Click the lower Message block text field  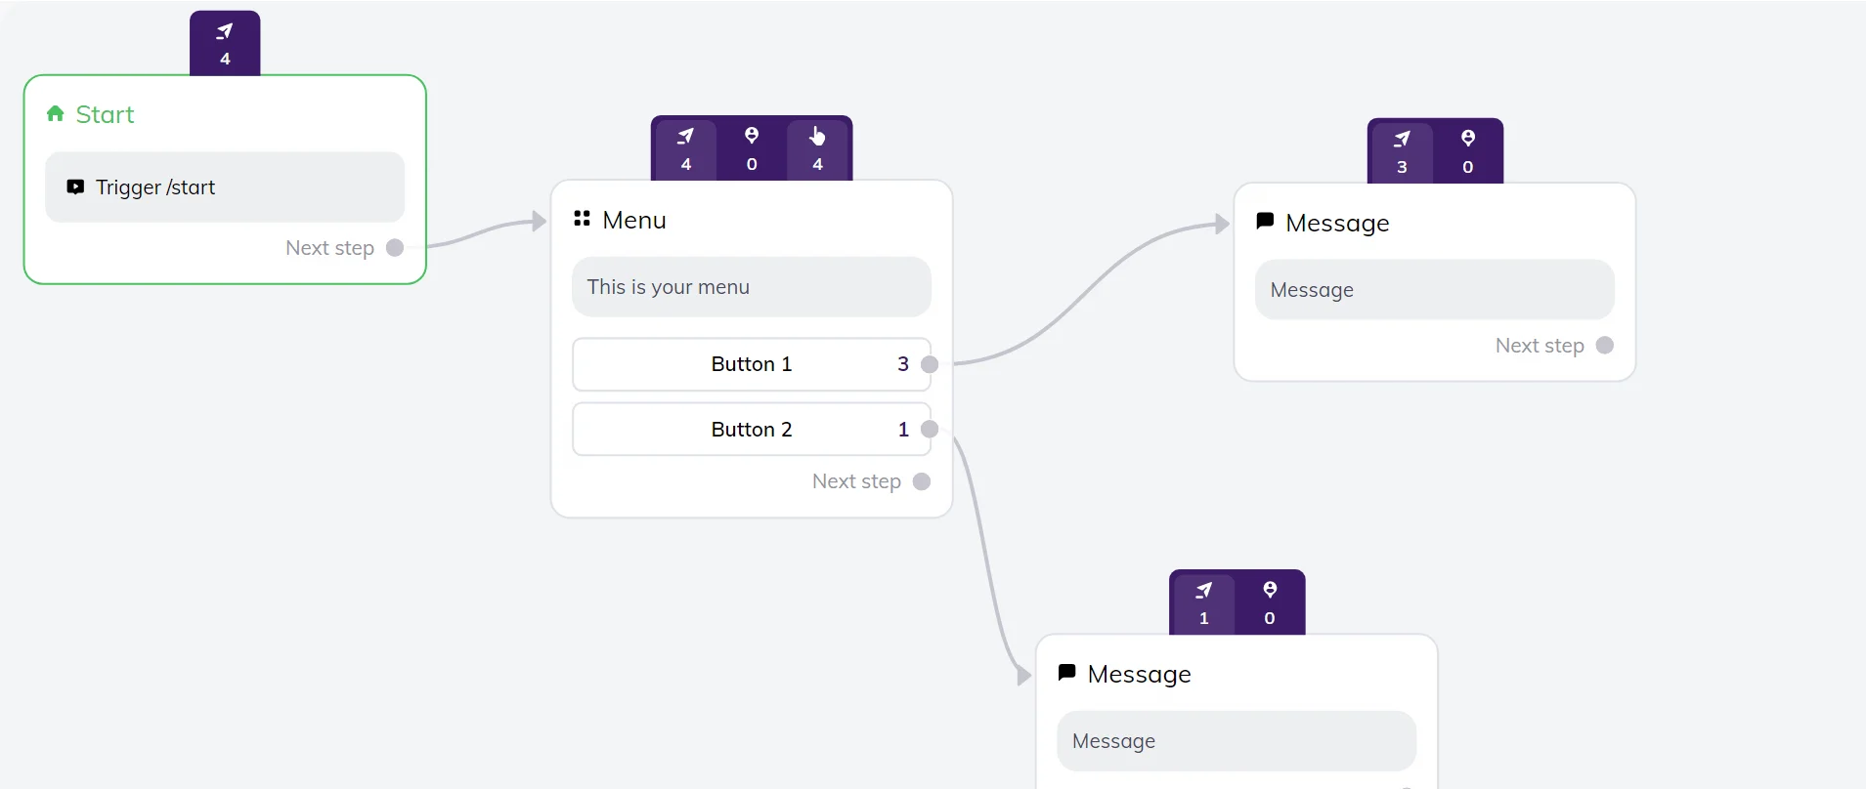point(1236,741)
